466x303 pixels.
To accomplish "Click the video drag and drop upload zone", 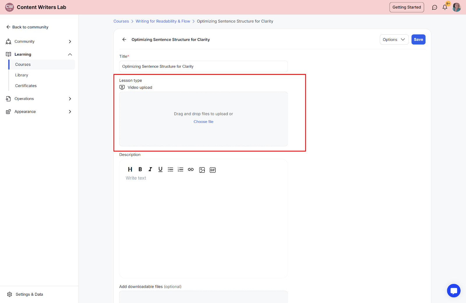I will [203, 119].
